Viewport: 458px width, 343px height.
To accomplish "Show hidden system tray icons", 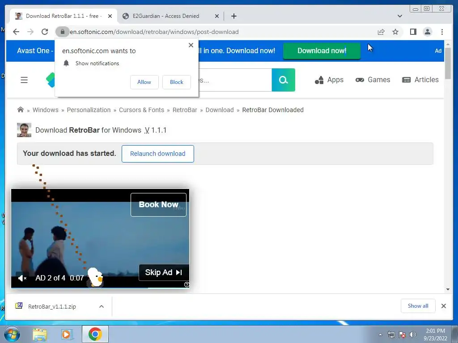I will 380,335.
